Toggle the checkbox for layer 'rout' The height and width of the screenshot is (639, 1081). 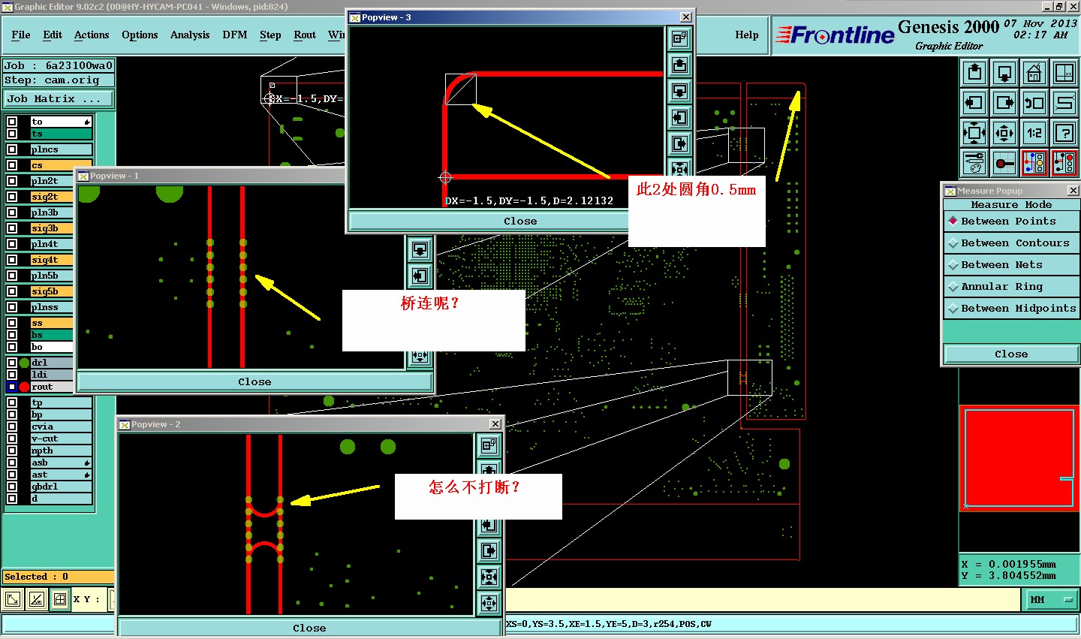[x=12, y=387]
